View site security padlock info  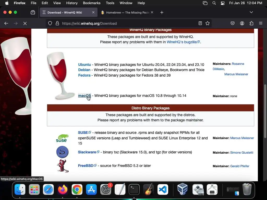pyautogui.click(x=57, y=23)
